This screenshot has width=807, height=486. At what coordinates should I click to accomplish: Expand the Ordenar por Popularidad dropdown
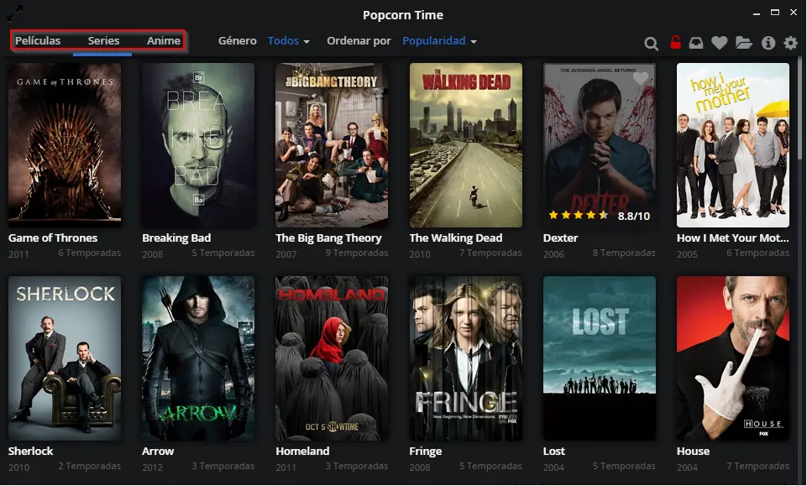439,40
